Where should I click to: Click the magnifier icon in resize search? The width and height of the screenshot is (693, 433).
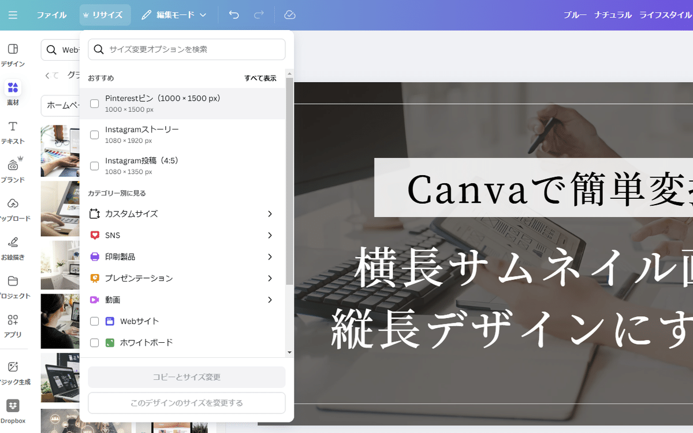(99, 49)
